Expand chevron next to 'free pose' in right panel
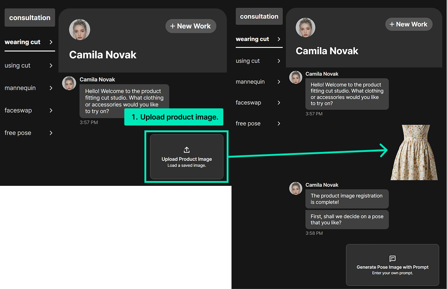447x289 pixels. [279, 123]
